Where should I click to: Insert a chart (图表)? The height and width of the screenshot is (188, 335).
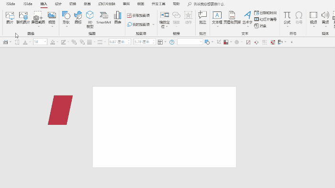click(117, 18)
